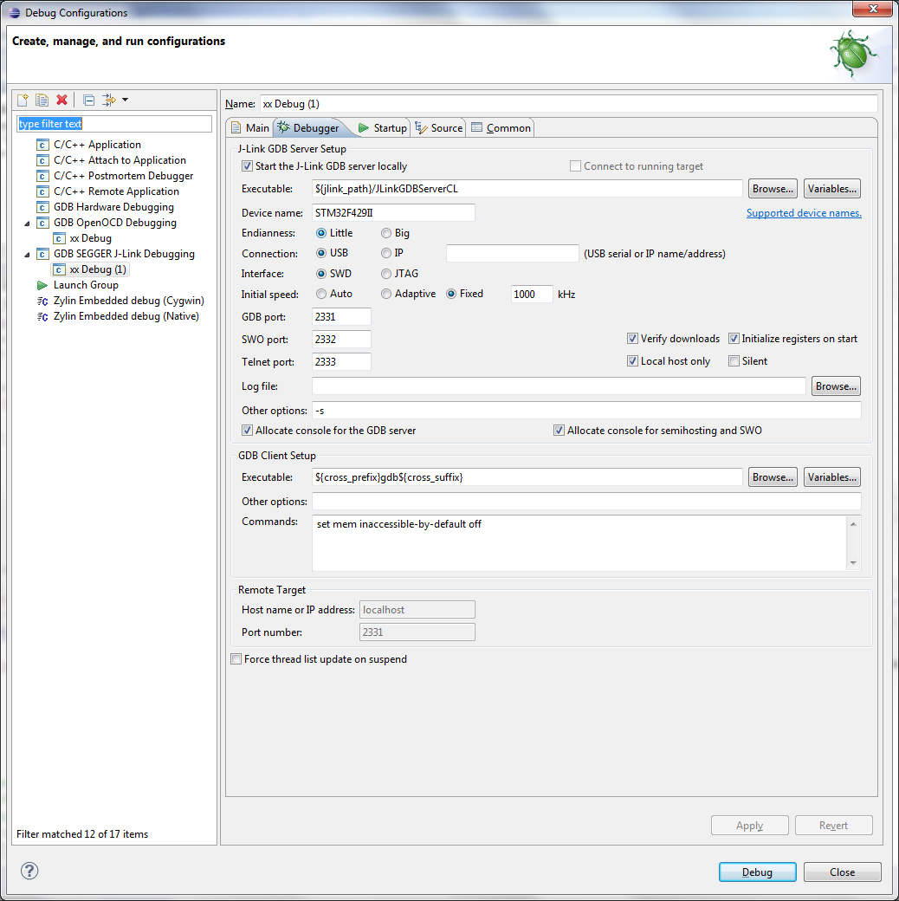899x901 pixels.
Task: Enable Force thread list update on suspend
Action: (236, 659)
